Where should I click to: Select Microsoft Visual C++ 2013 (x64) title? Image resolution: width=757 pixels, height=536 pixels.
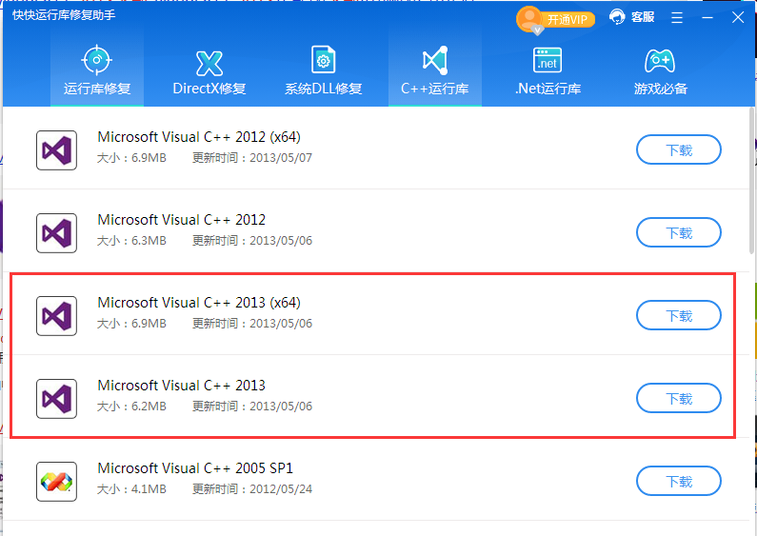(x=199, y=303)
